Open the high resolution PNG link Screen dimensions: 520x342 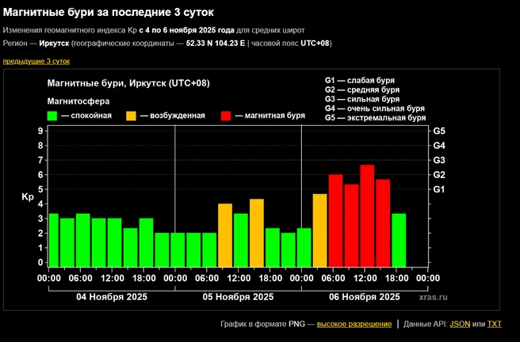coord(354,324)
